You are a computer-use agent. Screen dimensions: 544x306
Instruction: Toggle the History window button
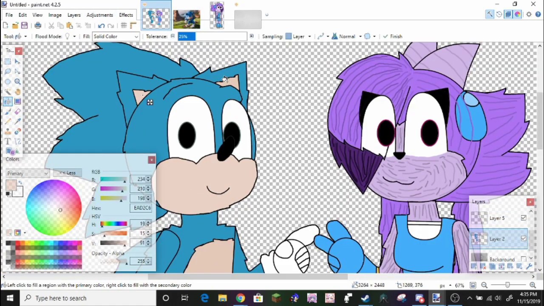pyautogui.click(x=499, y=14)
